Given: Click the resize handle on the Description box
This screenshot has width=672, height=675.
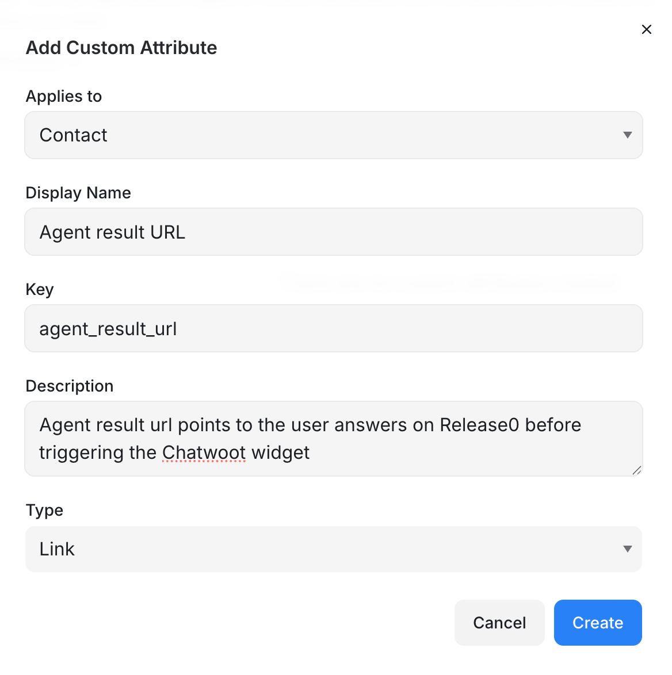Looking at the screenshot, I should click(637, 471).
